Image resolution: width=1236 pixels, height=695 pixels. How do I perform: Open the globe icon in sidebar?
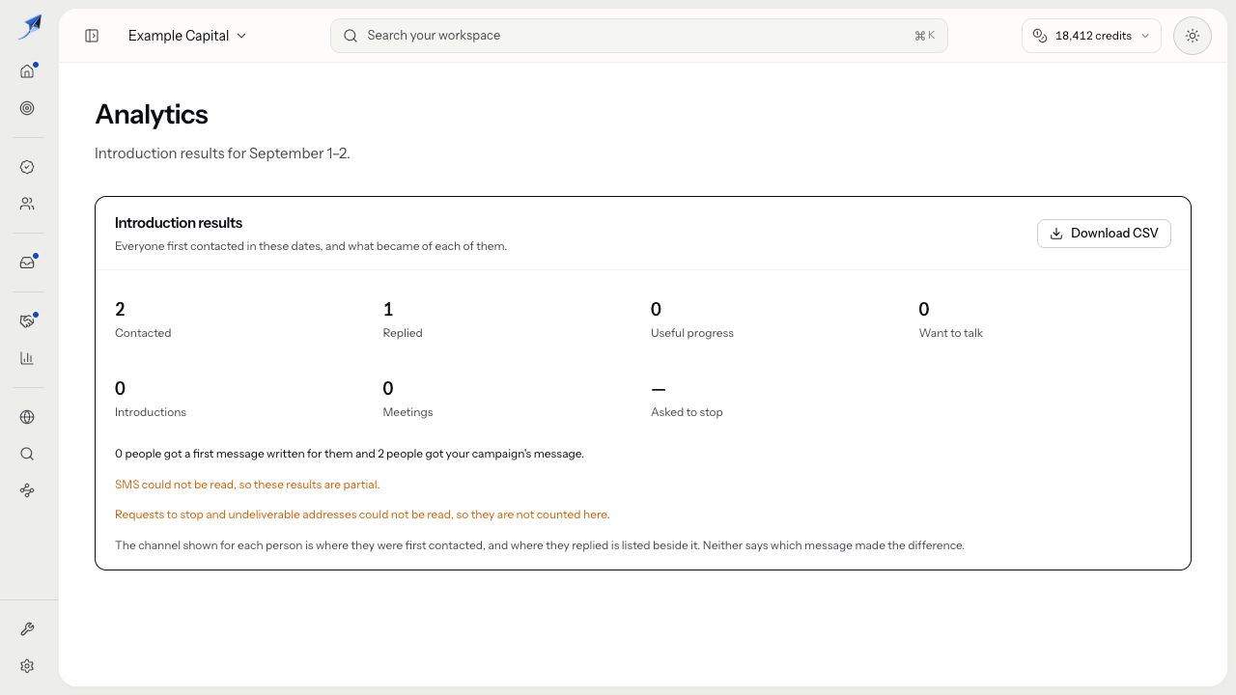(x=27, y=417)
